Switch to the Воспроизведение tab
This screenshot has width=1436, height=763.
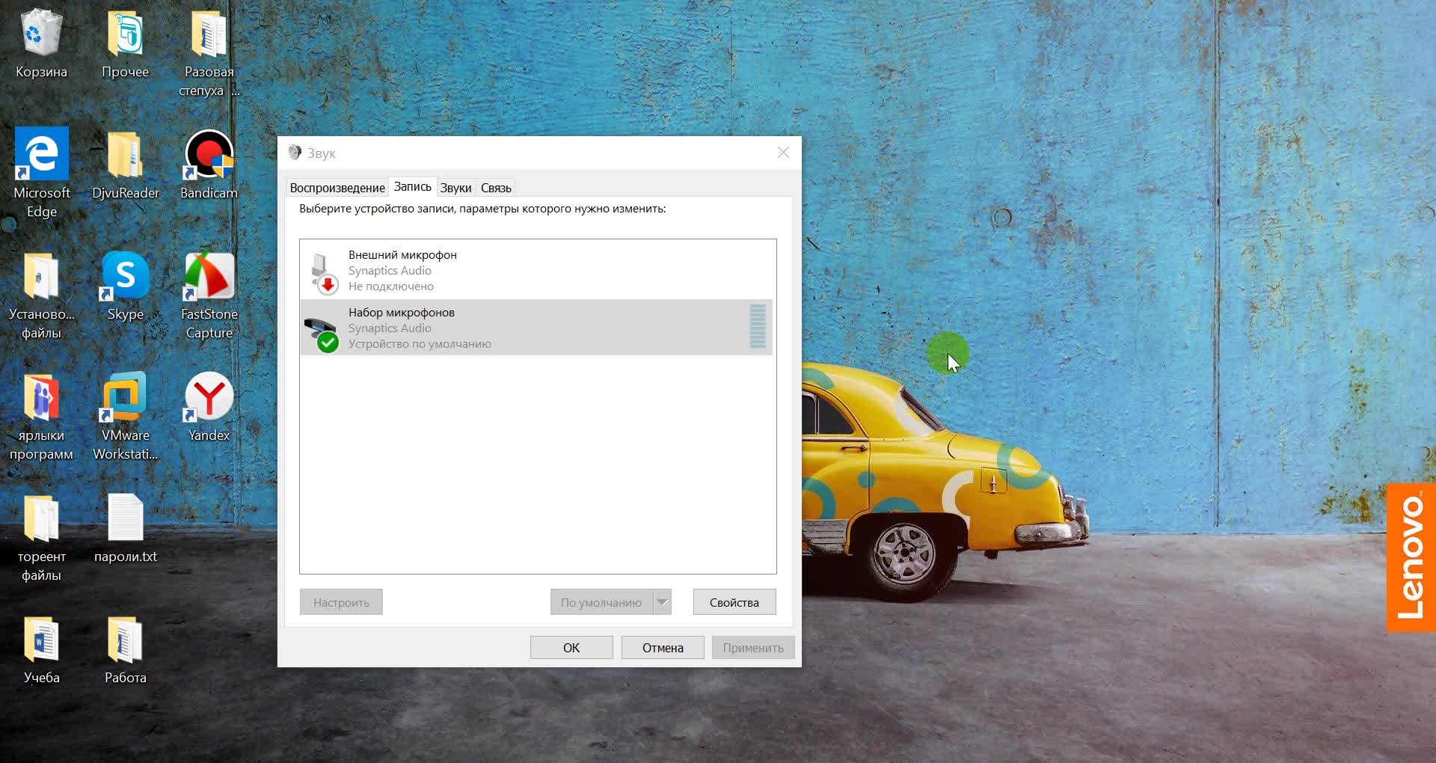337,188
